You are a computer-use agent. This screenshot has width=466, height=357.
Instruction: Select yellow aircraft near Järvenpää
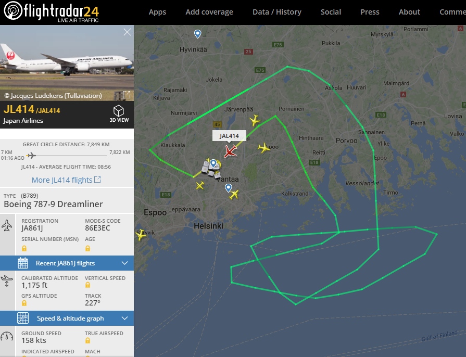(255, 120)
